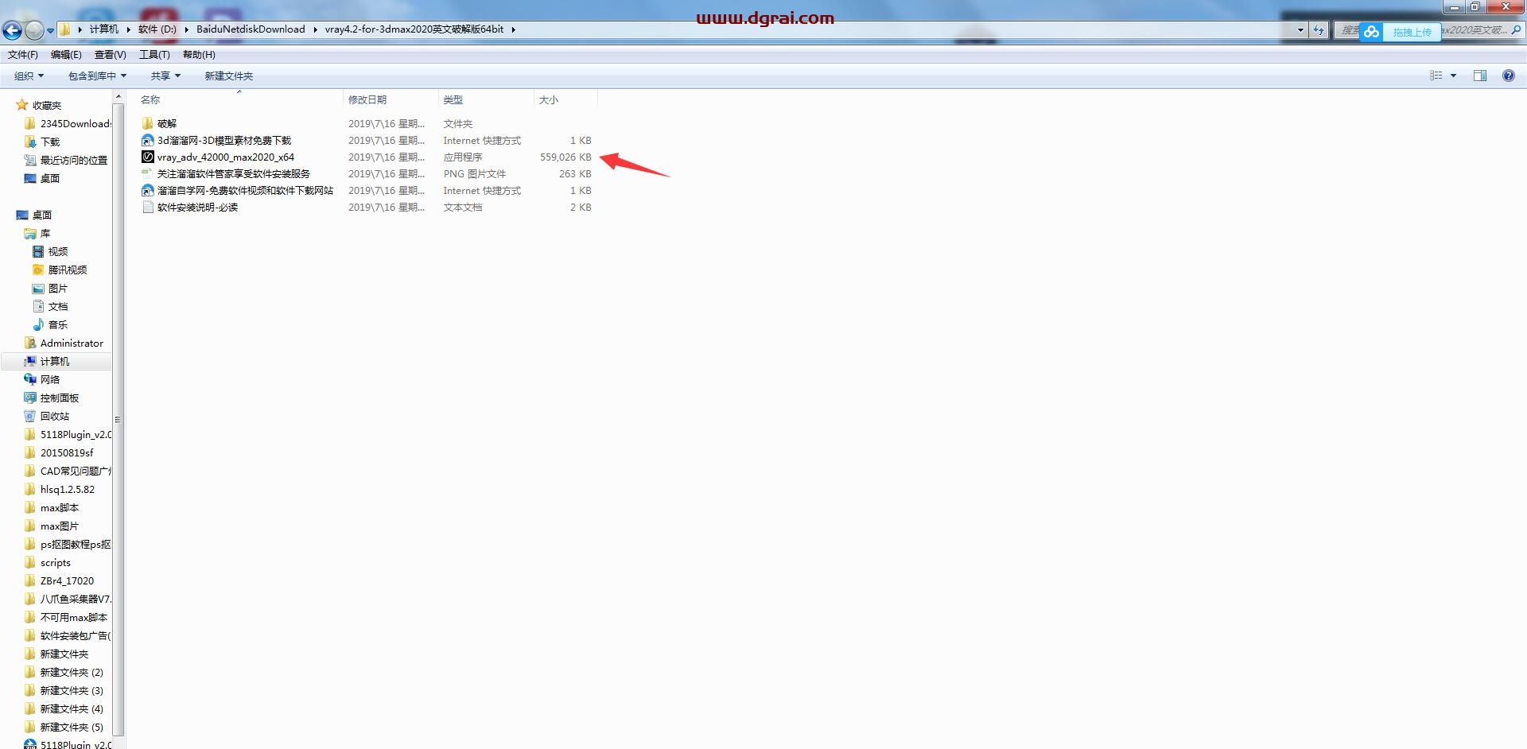The height and width of the screenshot is (749, 1527).
Task: Click the Back navigation arrow button
Action: click(13, 30)
